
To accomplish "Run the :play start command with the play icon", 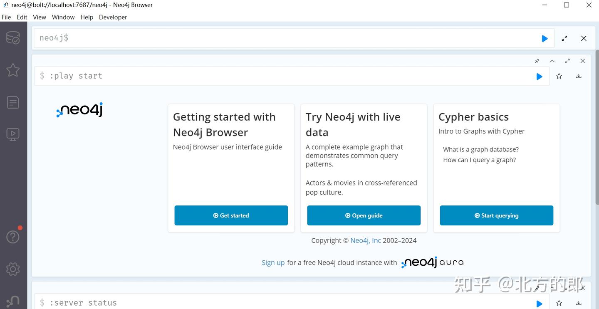I will [539, 76].
